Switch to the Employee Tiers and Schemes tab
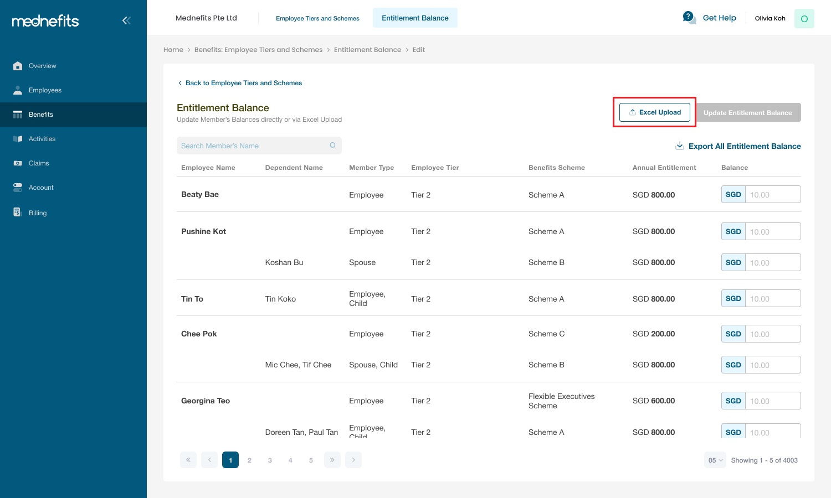 [x=317, y=18]
